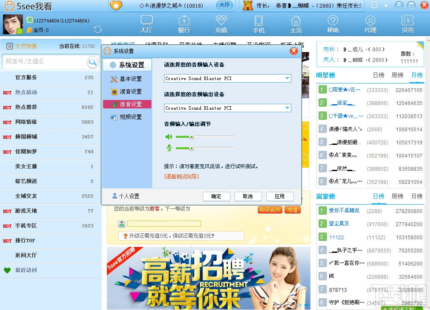The image size is (430, 310).
Task: Click the speaker volume slider handle
Action: point(192,137)
